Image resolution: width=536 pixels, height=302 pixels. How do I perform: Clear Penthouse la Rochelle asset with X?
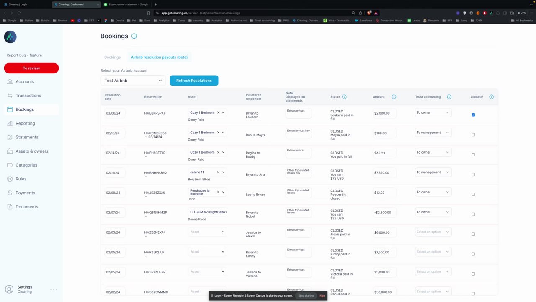point(218,192)
